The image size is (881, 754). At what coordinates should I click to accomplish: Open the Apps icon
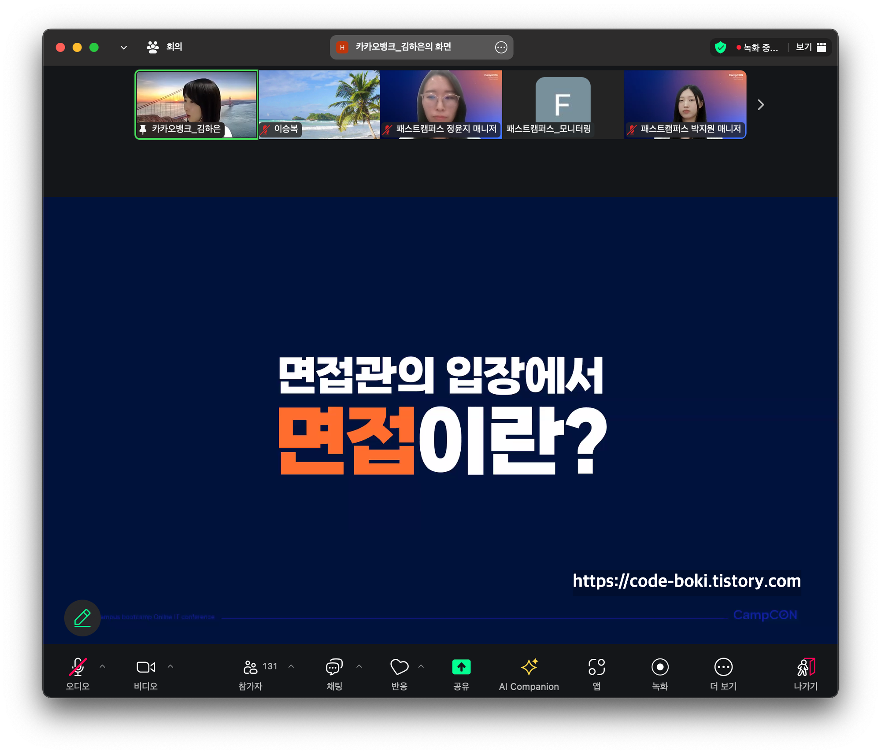[596, 667]
